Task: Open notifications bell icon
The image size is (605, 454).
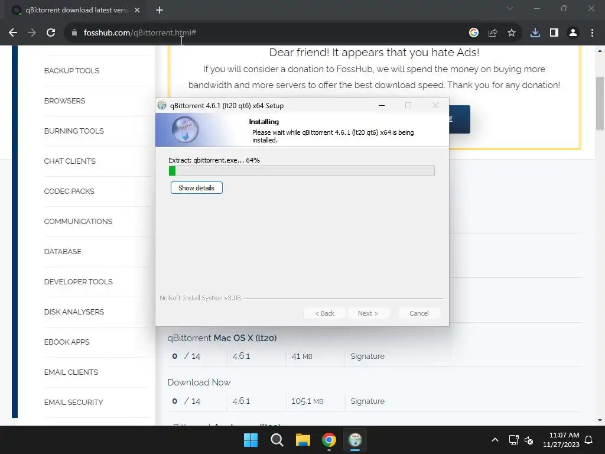Action: pyautogui.click(x=588, y=440)
